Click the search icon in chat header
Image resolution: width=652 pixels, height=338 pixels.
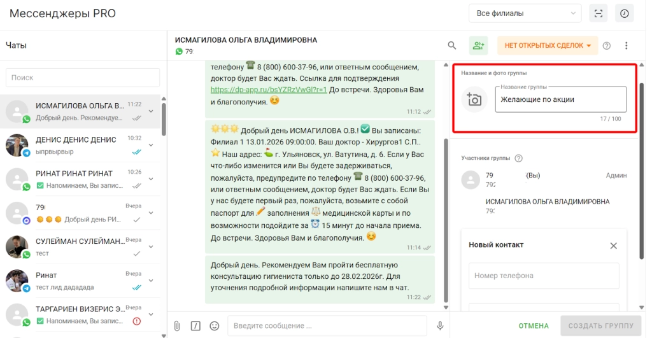coord(452,45)
